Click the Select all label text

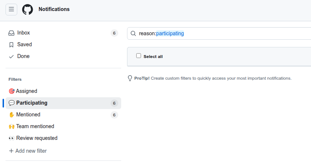pos(153,57)
